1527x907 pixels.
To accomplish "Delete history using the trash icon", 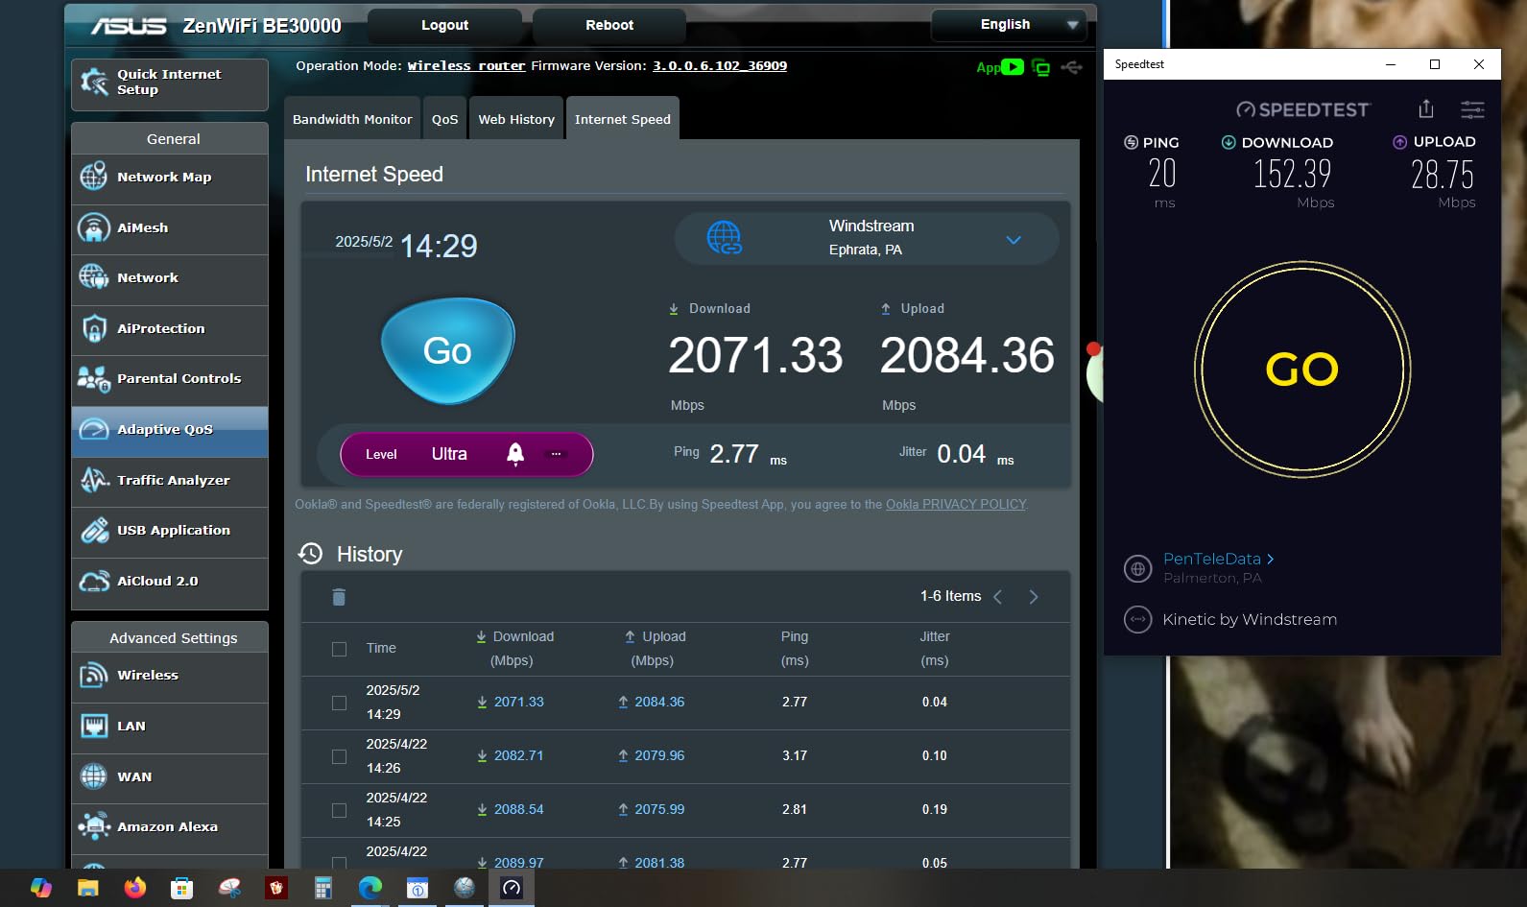I will pos(338,597).
